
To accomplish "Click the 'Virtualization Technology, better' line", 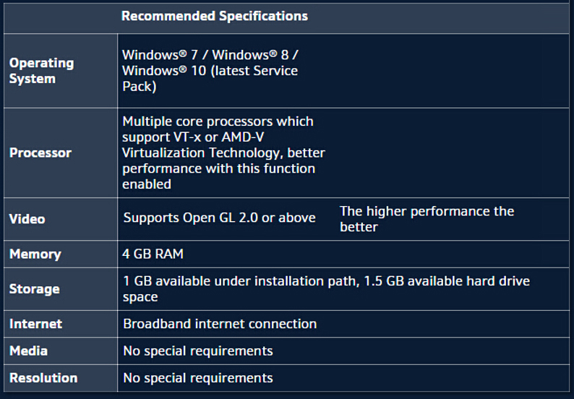I will pyautogui.click(x=223, y=153).
